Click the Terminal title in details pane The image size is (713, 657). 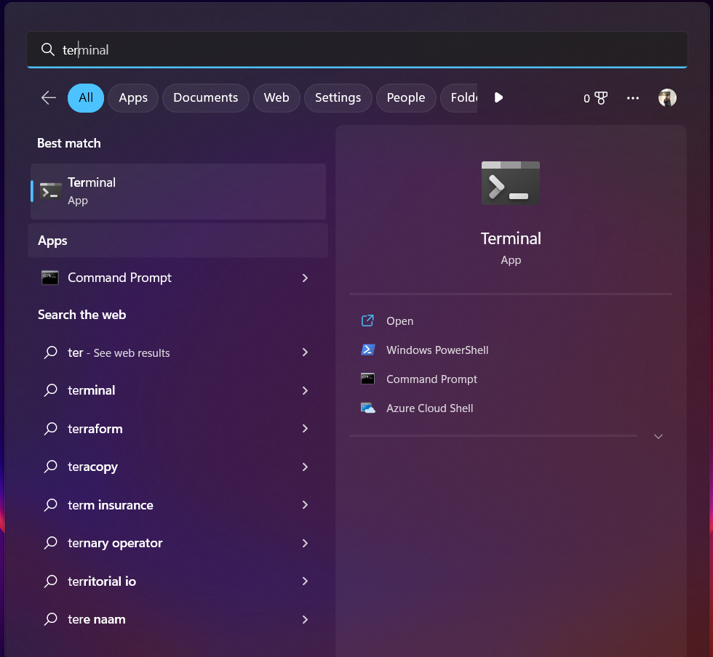[511, 238]
